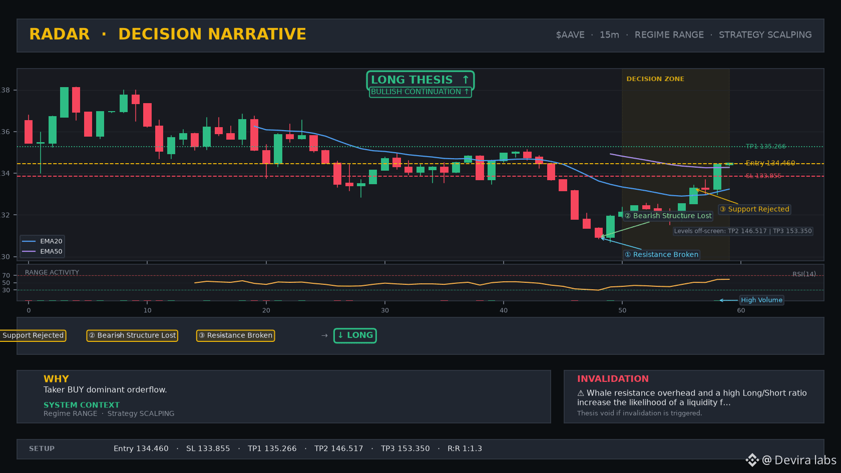
Task: Click the $AAVE symbol in the header
Action: click(570, 35)
